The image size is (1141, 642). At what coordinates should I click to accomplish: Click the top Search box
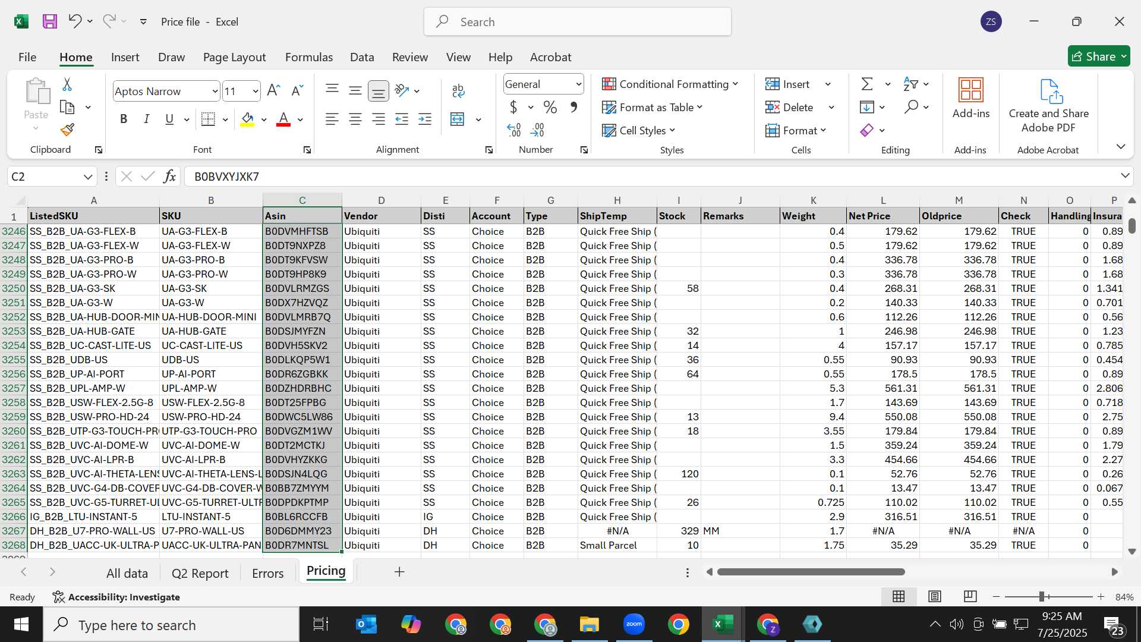coord(578,22)
